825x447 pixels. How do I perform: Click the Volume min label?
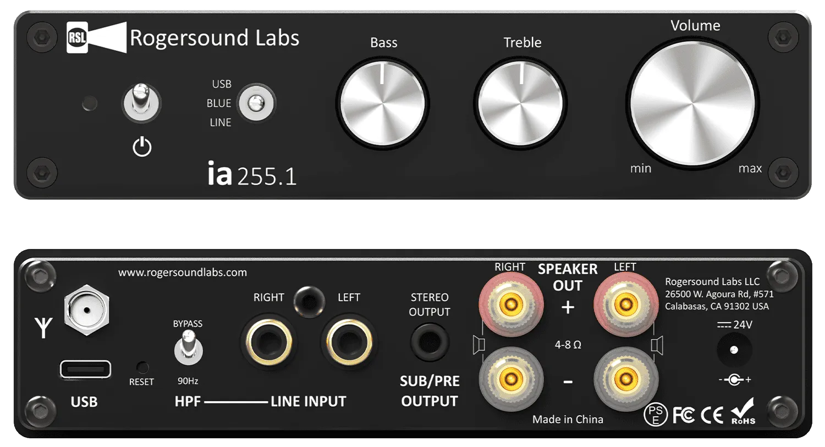click(x=641, y=168)
